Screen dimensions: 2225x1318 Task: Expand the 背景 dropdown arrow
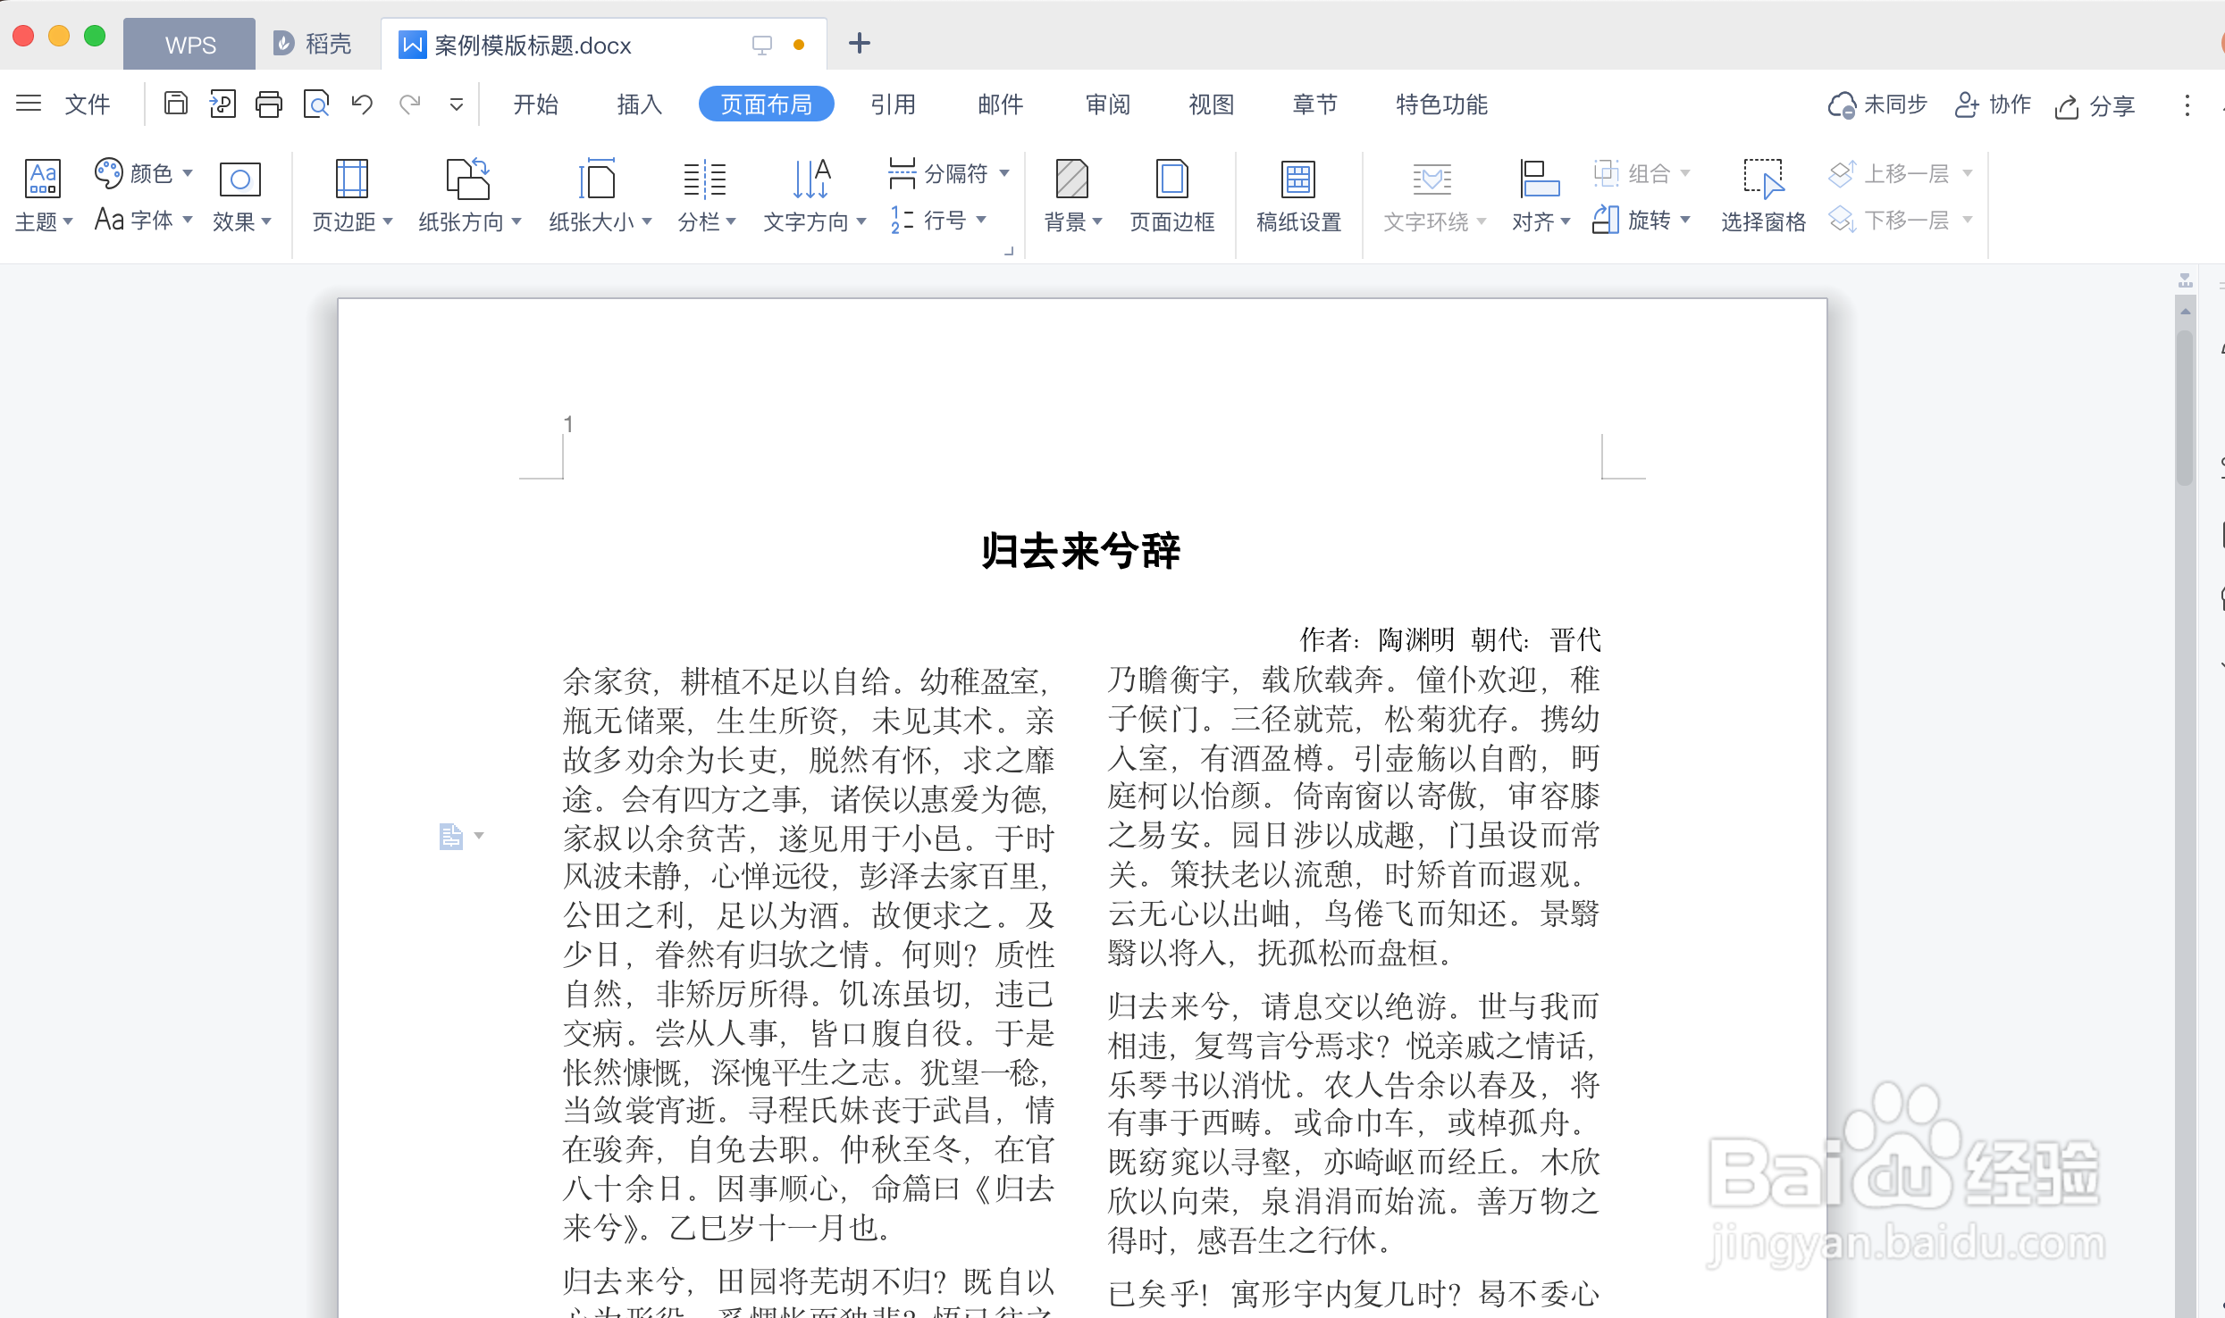1097,221
